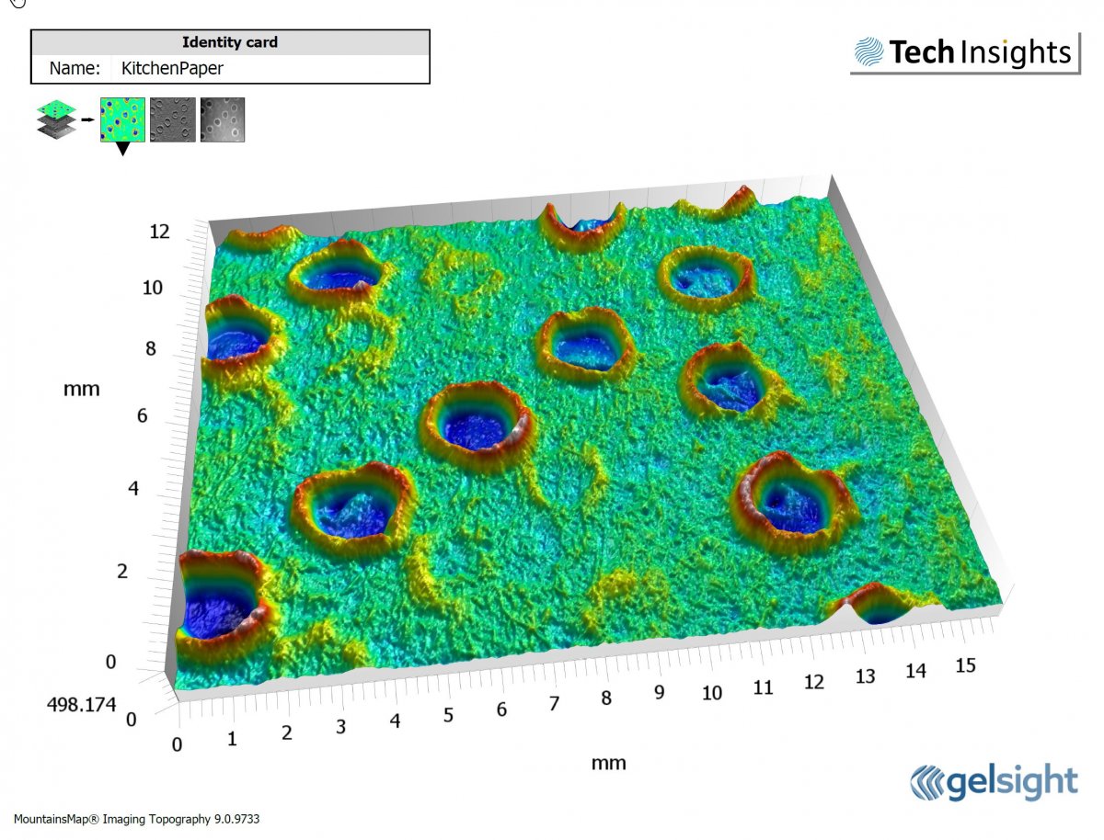Click the Identity card header
The height and width of the screenshot is (840, 1104).
click(x=230, y=42)
